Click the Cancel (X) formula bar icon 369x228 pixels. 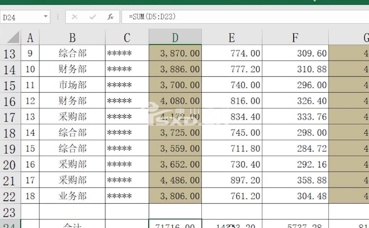[x=75, y=17]
